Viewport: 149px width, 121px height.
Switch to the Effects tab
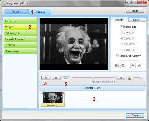(16, 12)
